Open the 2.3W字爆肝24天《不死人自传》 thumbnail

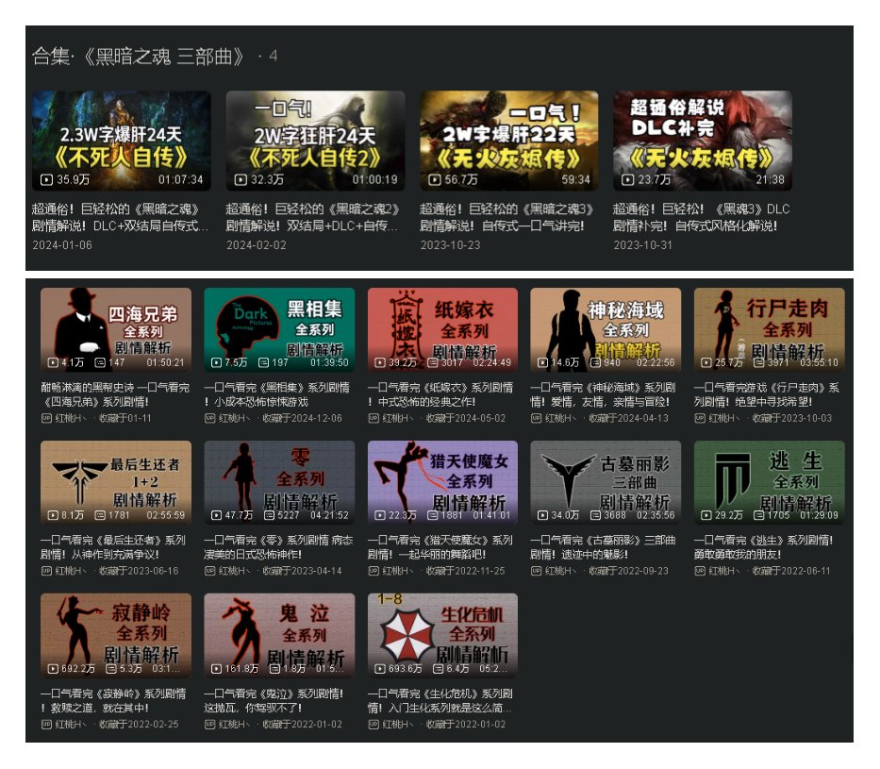click(x=122, y=141)
